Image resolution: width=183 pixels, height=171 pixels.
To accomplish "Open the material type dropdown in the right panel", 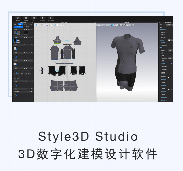I will click(x=170, y=50).
